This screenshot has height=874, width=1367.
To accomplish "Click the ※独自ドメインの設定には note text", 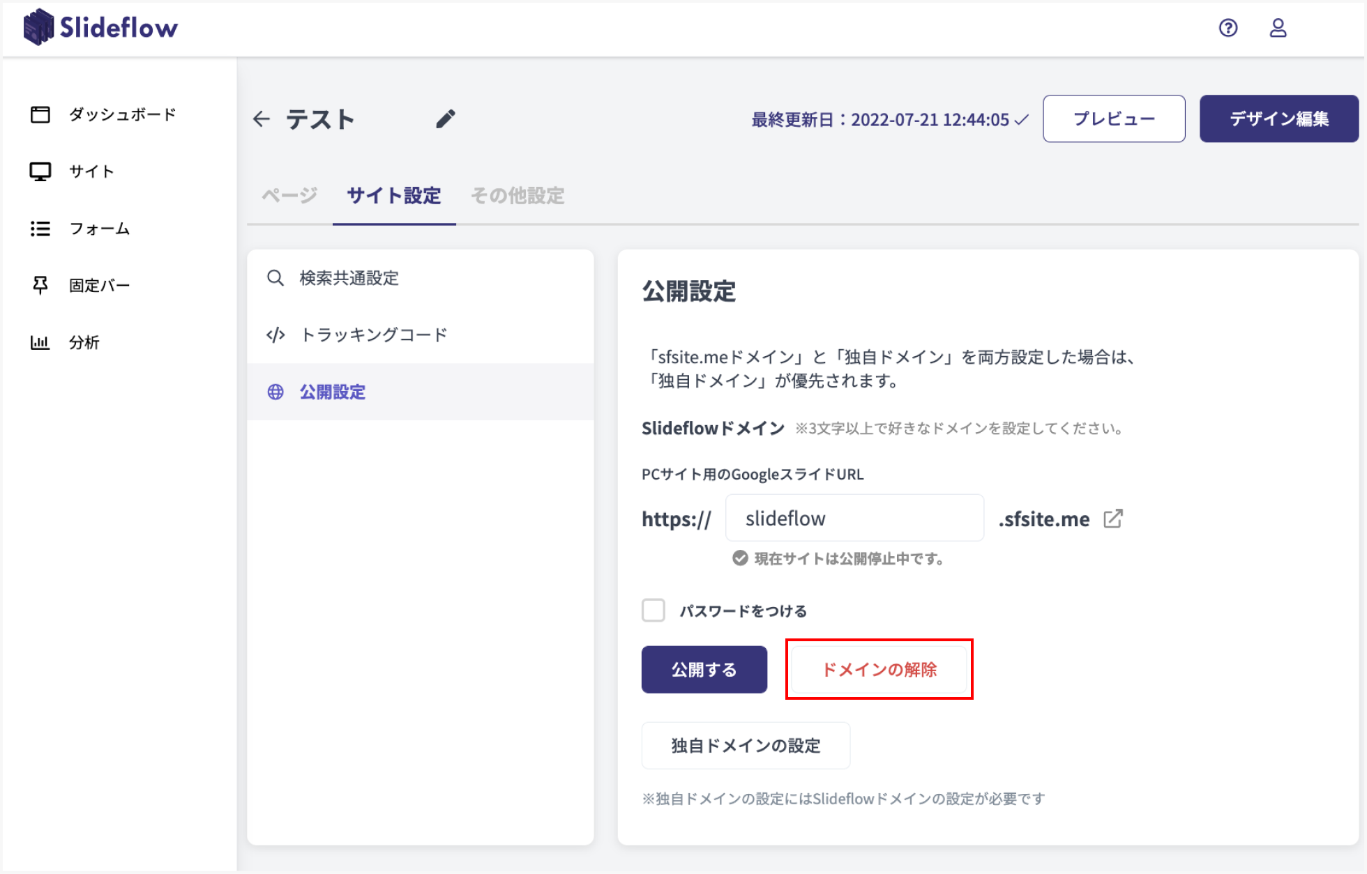I will click(843, 799).
